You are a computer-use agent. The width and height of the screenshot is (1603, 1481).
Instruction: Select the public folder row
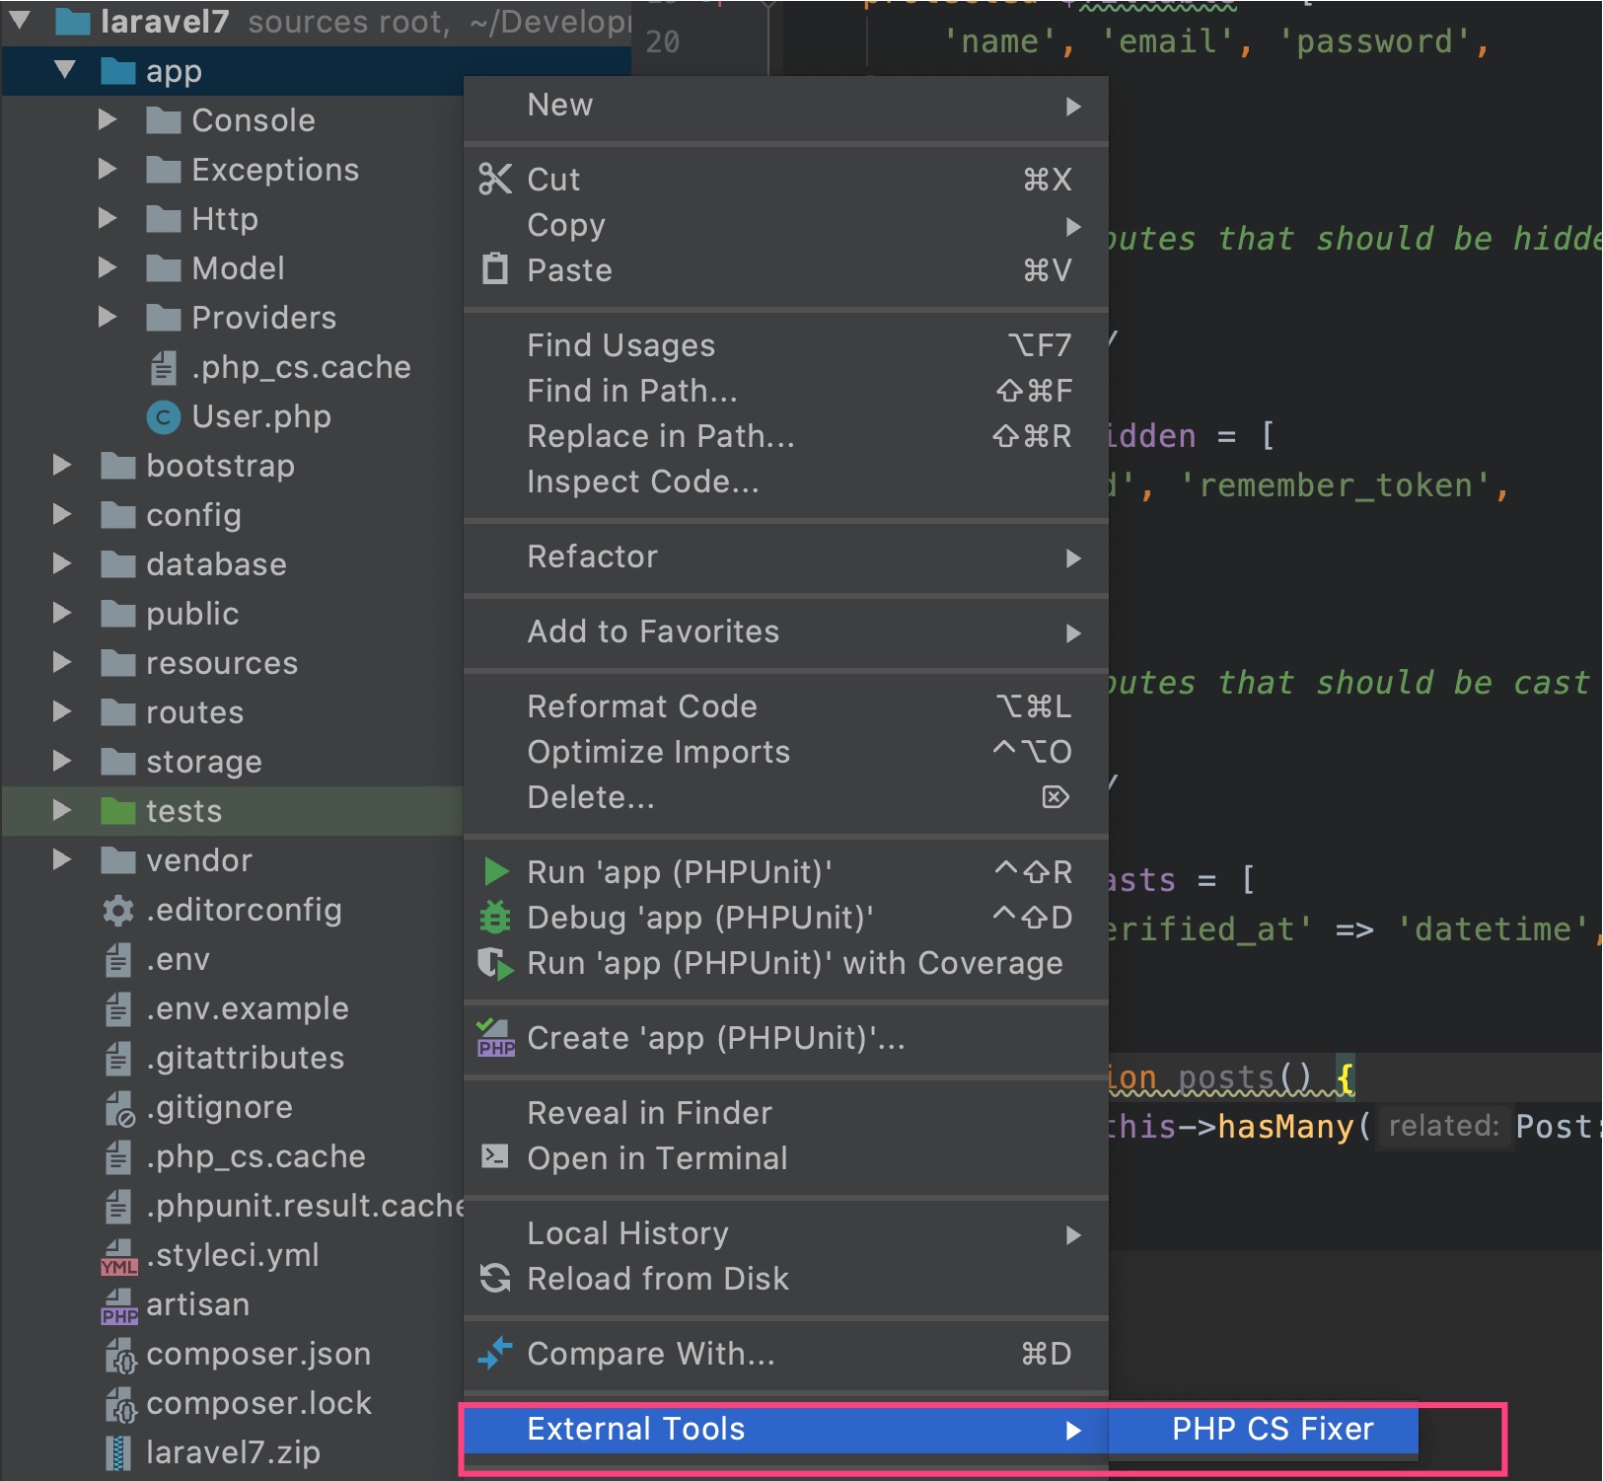tap(233, 614)
